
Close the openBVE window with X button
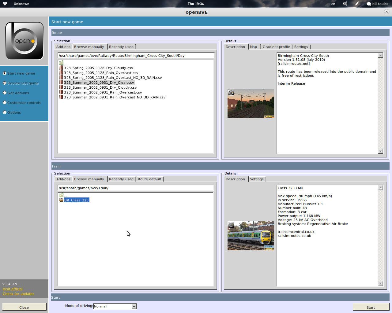point(386,12)
